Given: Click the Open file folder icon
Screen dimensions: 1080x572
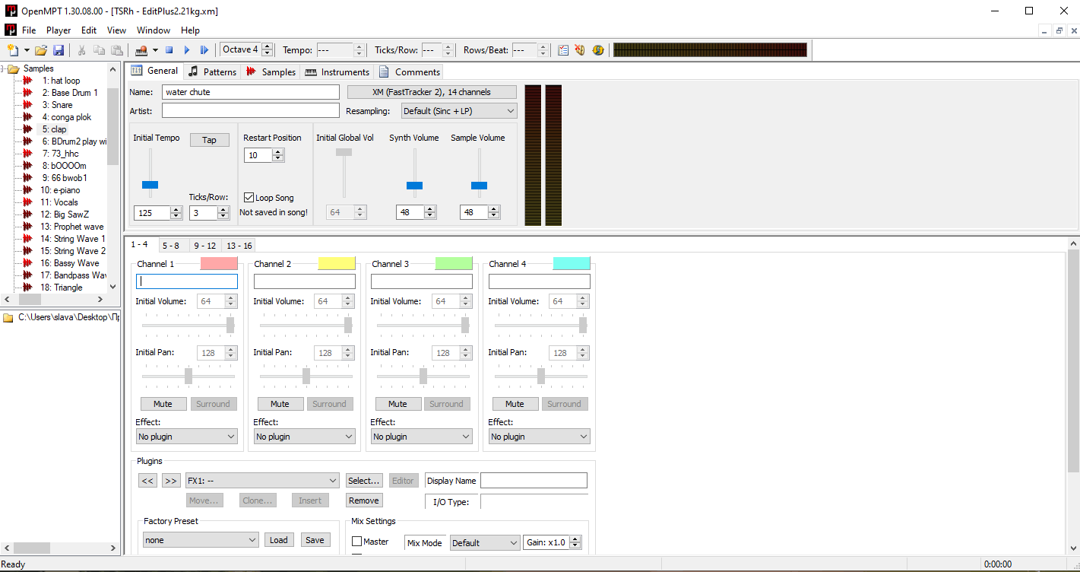Looking at the screenshot, I should pos(41,50).
